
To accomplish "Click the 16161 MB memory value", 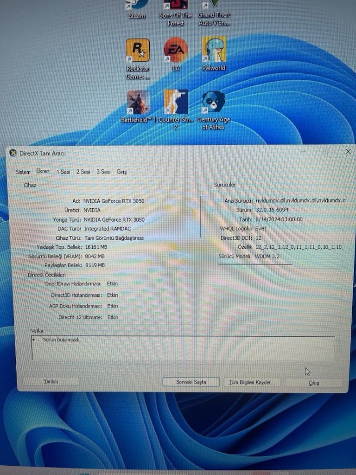I will coord(96,247).
